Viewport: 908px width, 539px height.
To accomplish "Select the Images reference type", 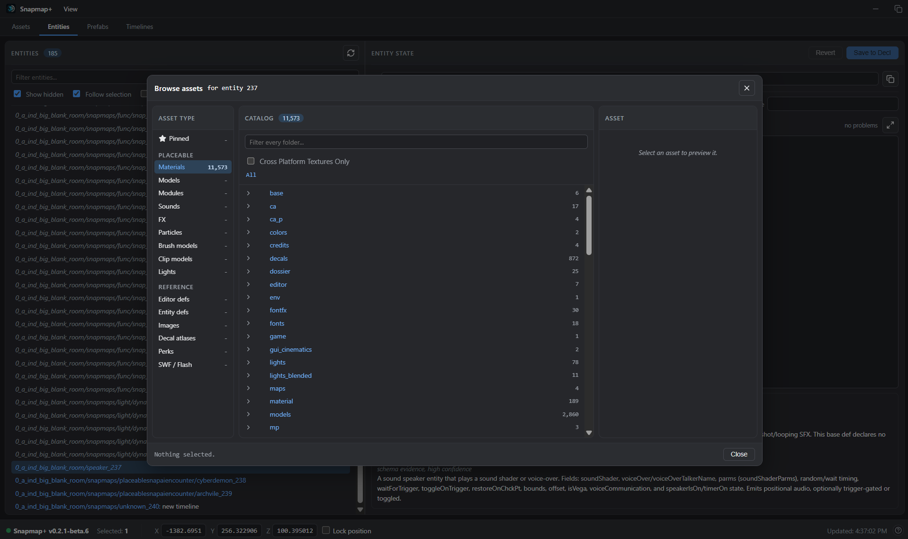I will [x=193, y=325].
